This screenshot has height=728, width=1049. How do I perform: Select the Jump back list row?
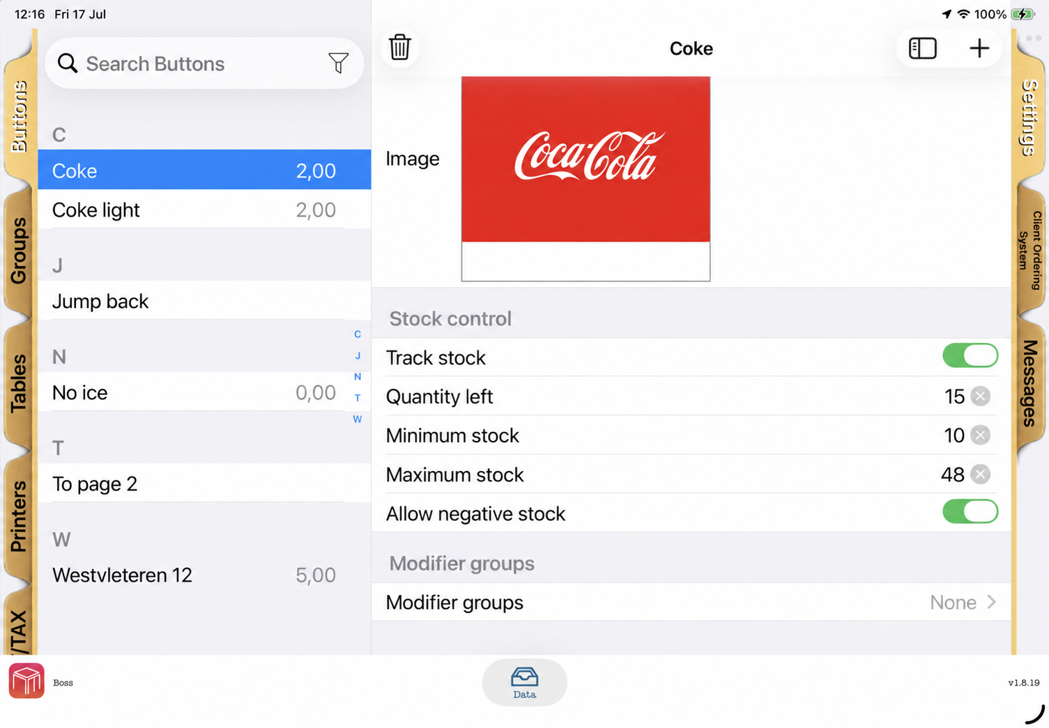pyautogui.click(x=204, y=300)
